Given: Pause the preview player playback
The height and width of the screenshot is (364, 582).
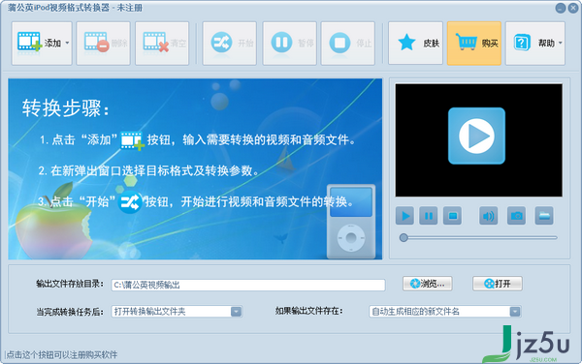Looking at the screenshot, I should point(429,216).
